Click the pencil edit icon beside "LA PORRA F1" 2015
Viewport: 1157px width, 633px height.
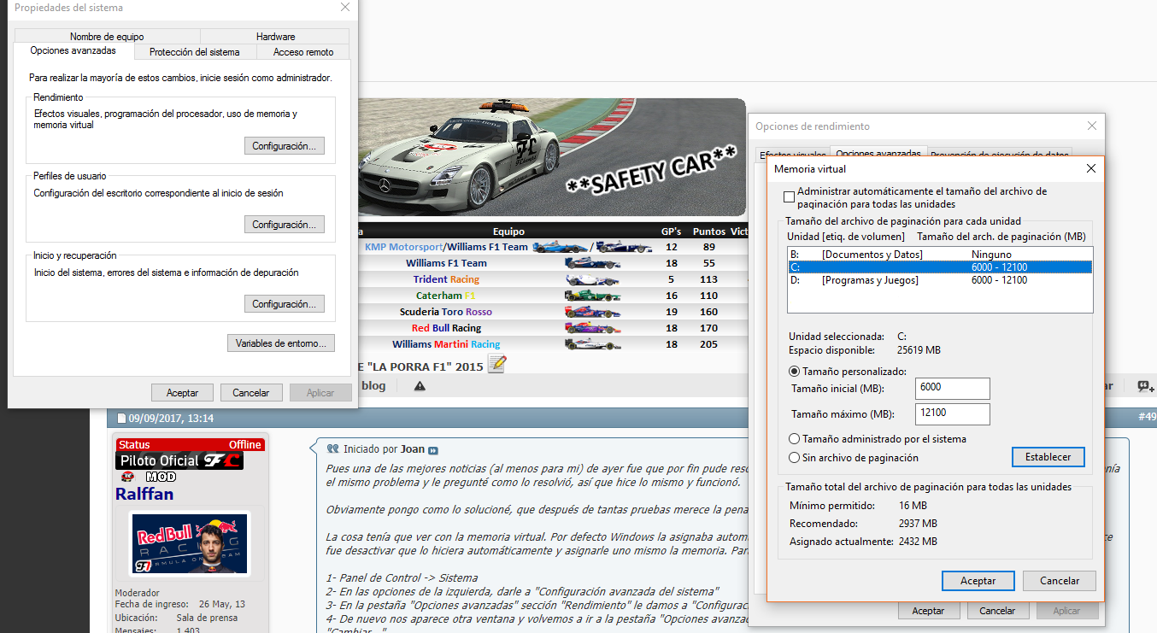click(496, 365)
